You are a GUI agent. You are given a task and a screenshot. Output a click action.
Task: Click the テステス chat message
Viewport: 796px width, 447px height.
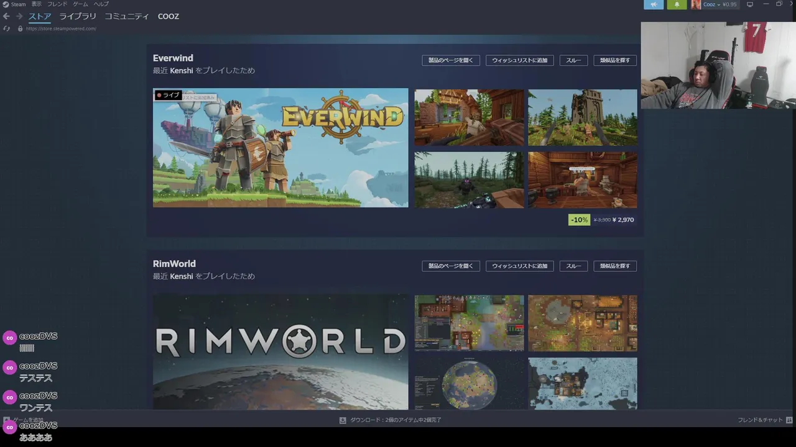[x=35, y=378]
